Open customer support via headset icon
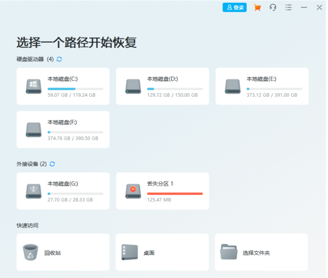Image resolution: width=328 pixels, height=278 pixels. (273, 7)
